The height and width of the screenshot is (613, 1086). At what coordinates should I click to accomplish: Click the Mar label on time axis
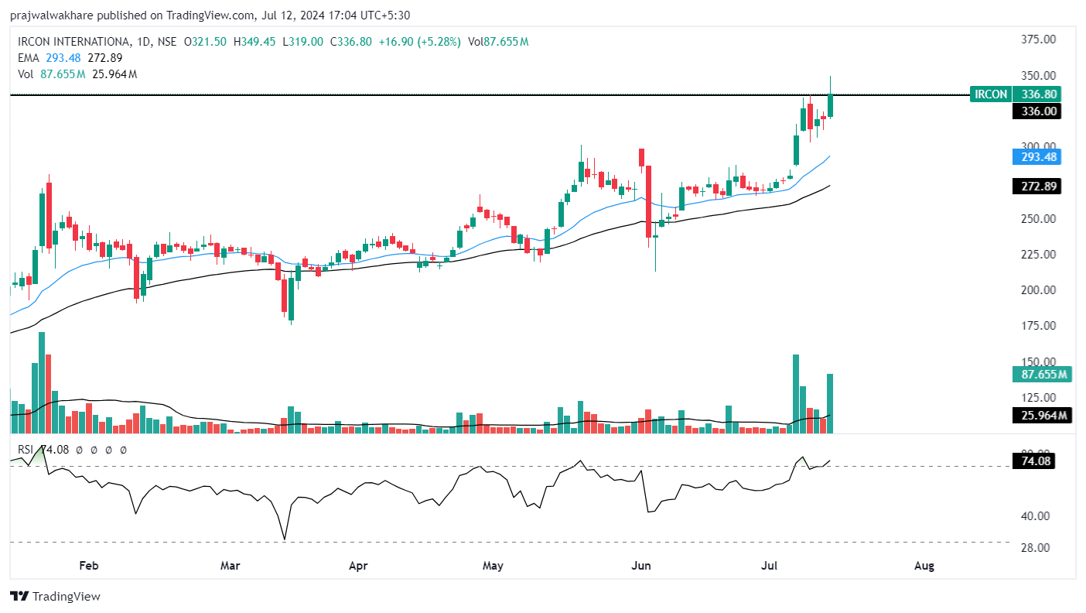[x=230, y=566]
